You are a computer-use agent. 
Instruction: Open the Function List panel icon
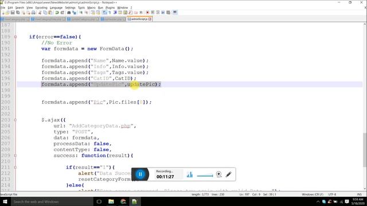(x=130, y=13)
